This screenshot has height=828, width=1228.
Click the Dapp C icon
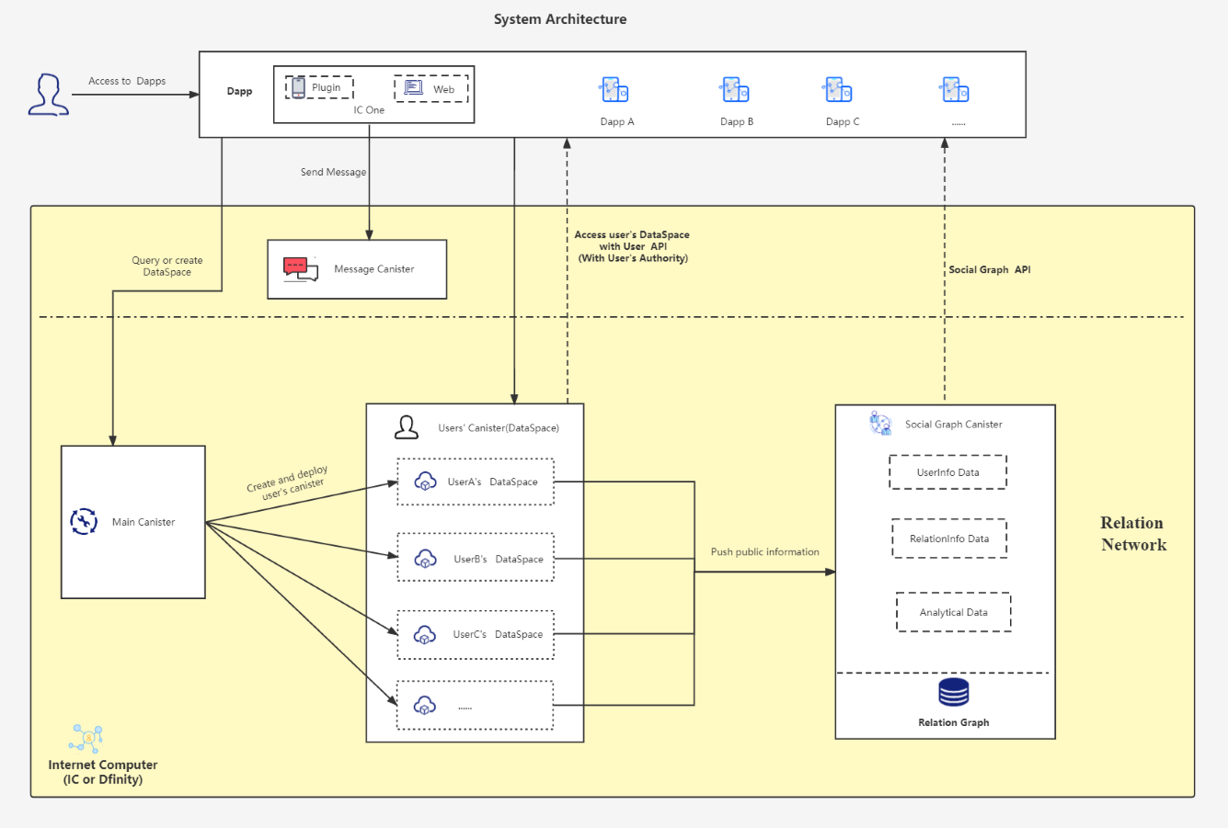coord(838,90)
